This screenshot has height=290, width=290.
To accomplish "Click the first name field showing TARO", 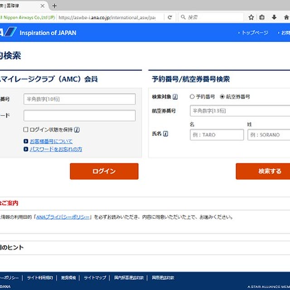I will [x=217, y=135].
